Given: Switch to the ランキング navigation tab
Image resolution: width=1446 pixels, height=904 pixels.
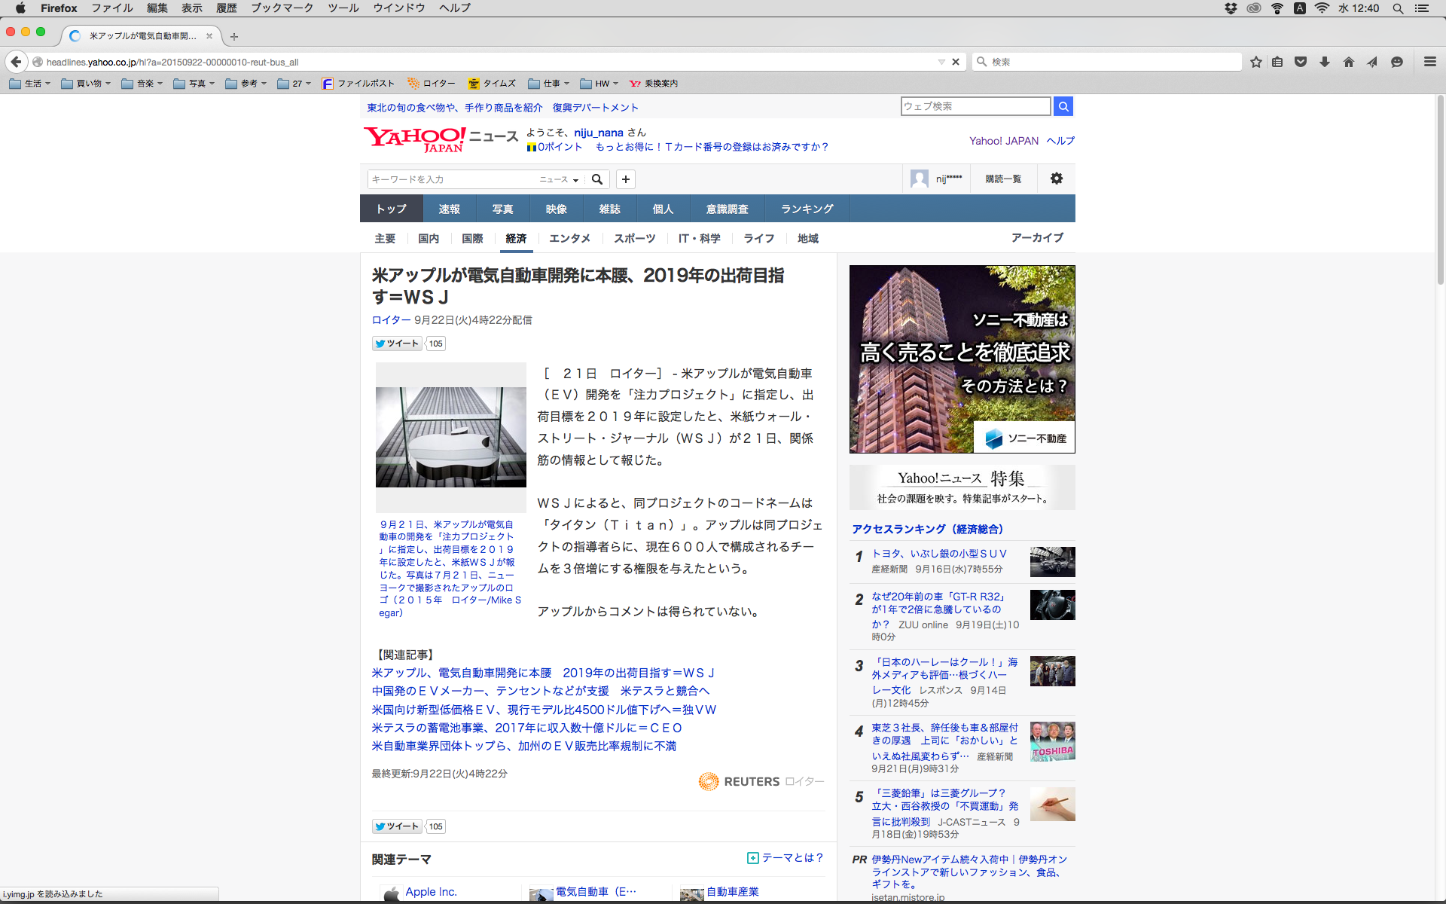Looking at the screenshot, I should click(x=807, y=209).
